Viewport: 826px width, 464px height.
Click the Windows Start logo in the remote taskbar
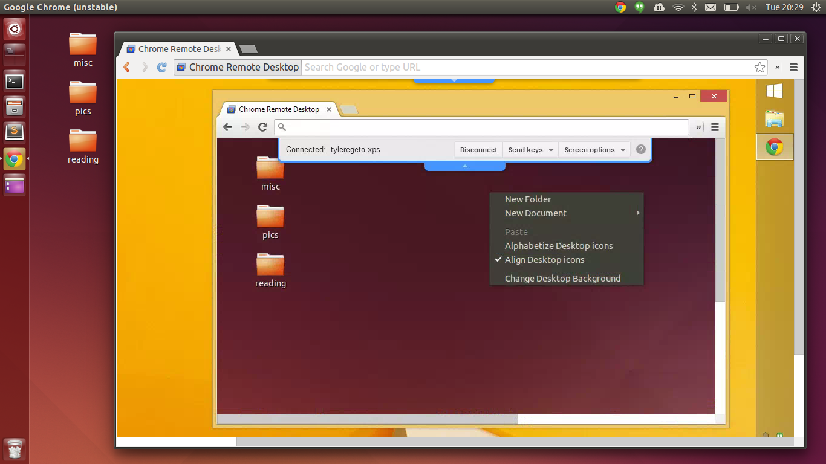point(775,91)
